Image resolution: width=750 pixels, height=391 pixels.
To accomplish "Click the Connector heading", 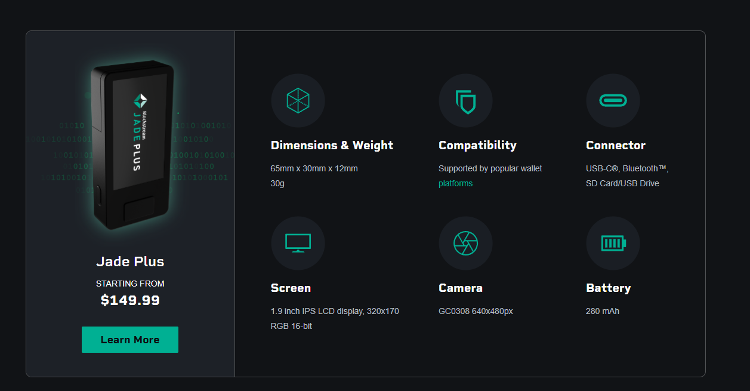I will pyautogui.click(x=616, y=145).
